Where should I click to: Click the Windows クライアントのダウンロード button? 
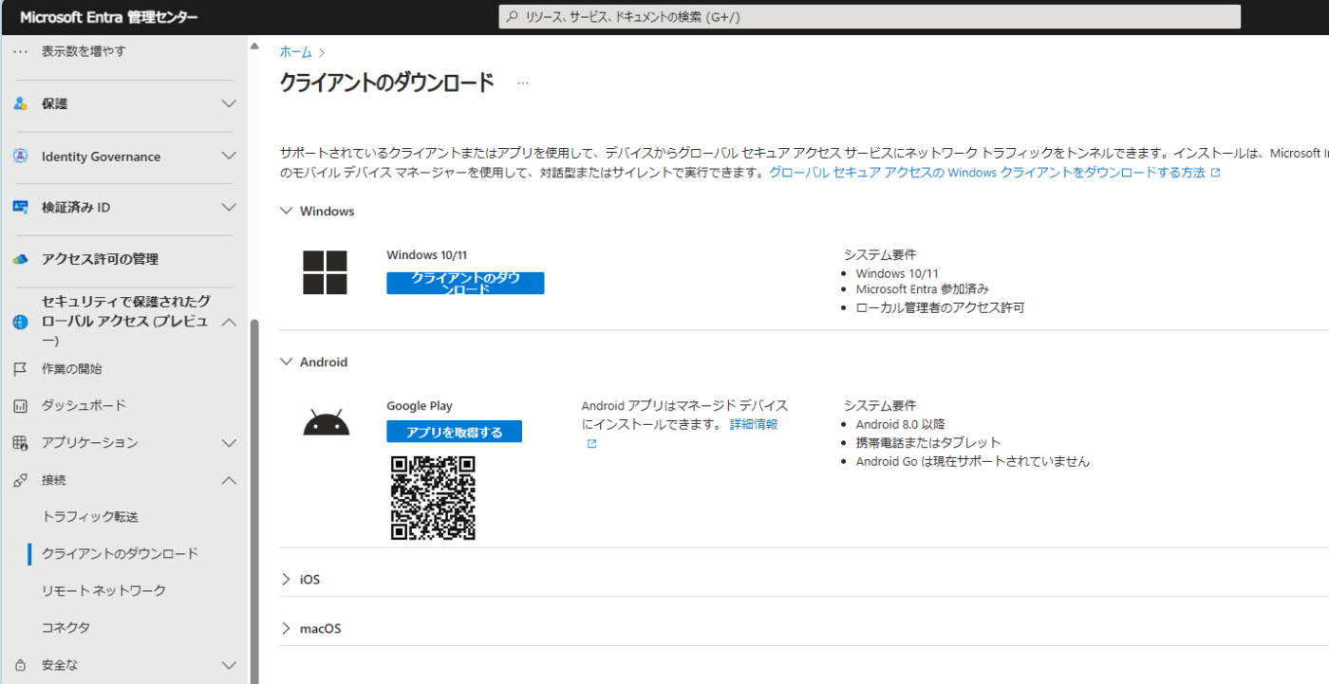coord(465,283)
